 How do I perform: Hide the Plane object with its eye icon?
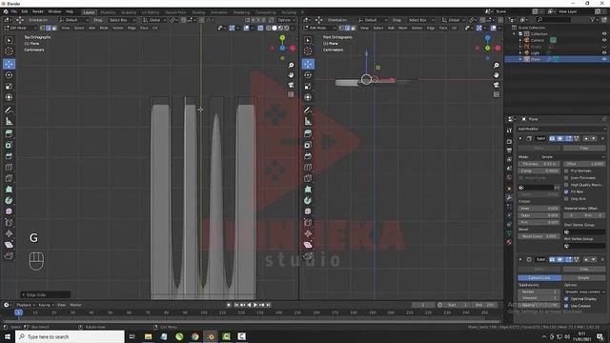point(604,59)
